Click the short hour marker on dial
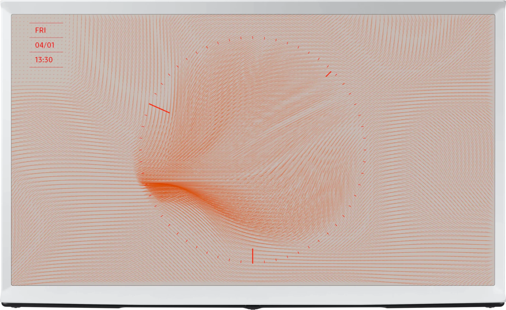Image resolution: width=506 pixels, height=310 pixels. tap(329, 74)
